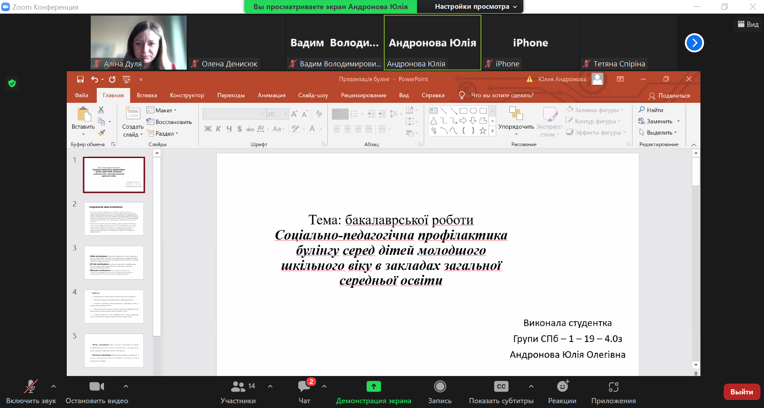
Task: Open the Chat icon with unread badge
Action: pos(304,387)
